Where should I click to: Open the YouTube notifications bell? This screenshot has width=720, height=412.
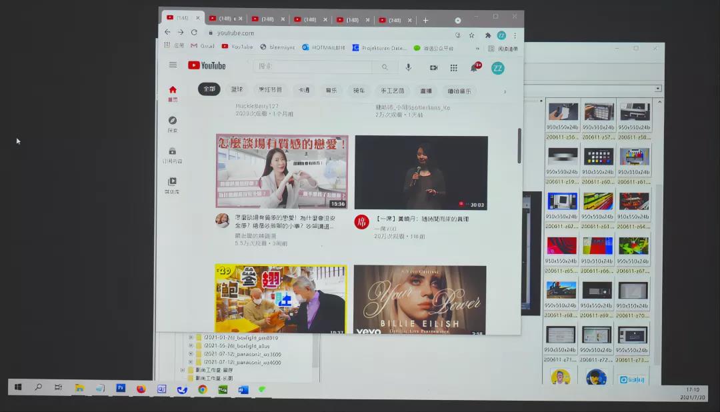tap(474, 68)
